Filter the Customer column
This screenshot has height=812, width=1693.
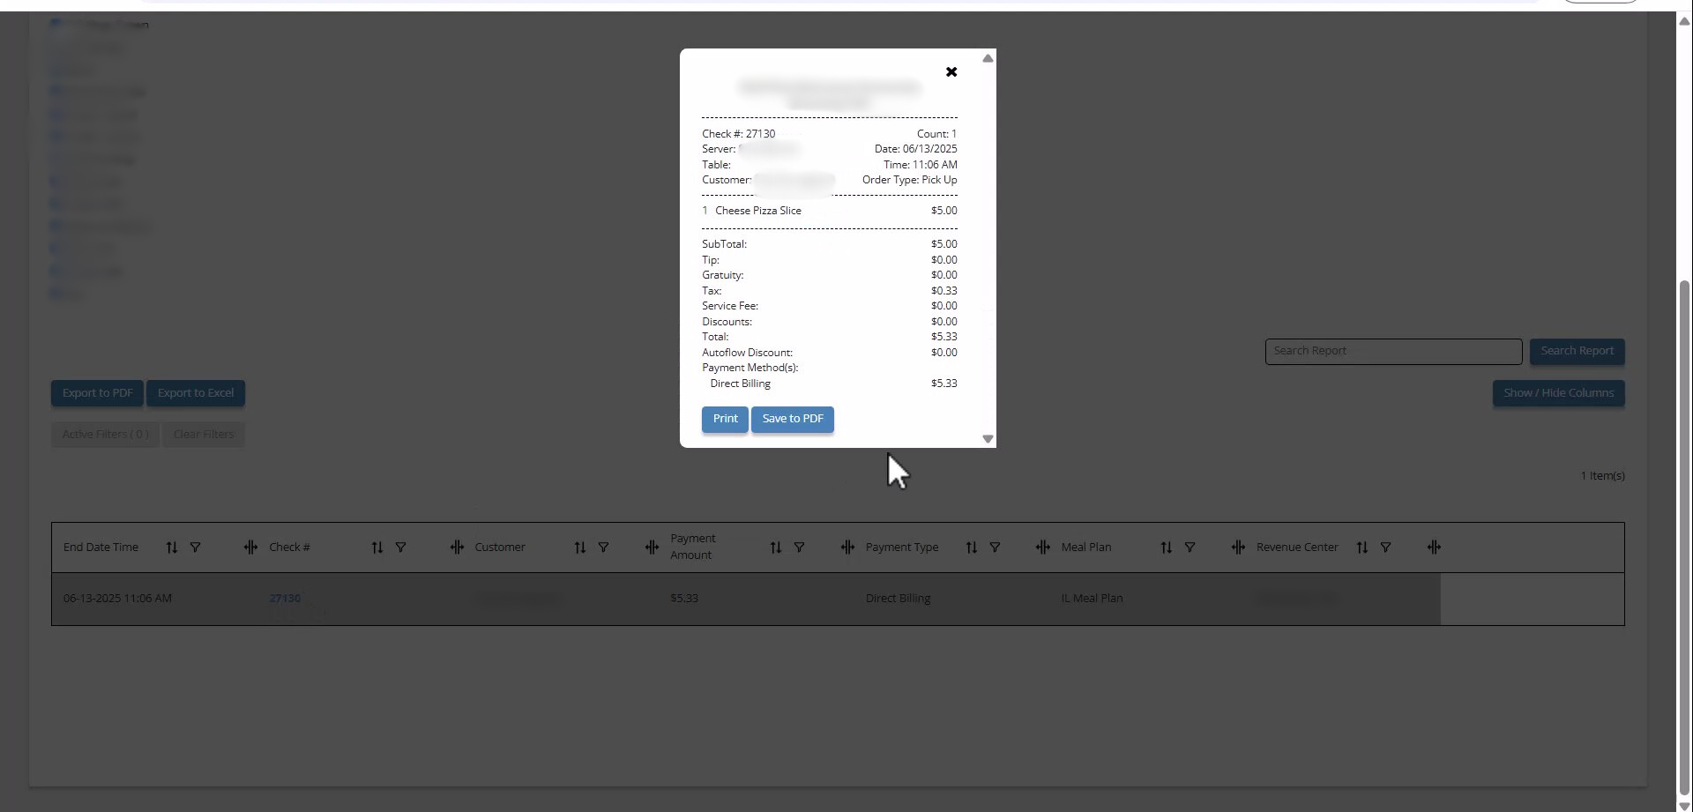click(x=604, y=548)
